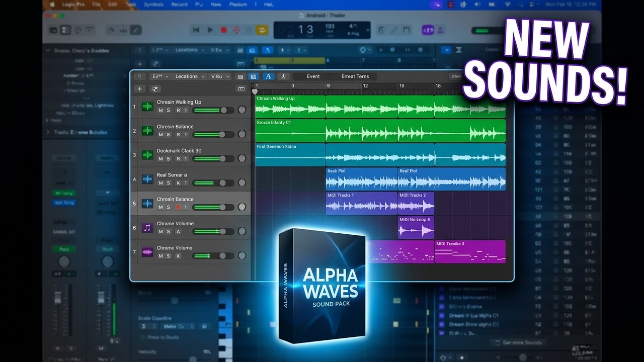644x362 pixels.
Task: Expand the Tradio Drams Buicles section
Action: [49, 132]
